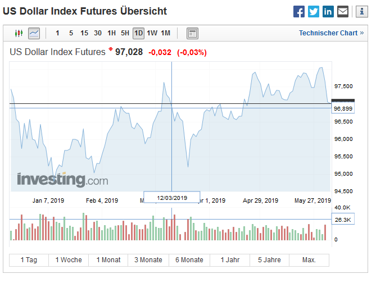Switch to area chart type
Screen dimensions: 376x283
pyautogui.click(x=34, y=33)
